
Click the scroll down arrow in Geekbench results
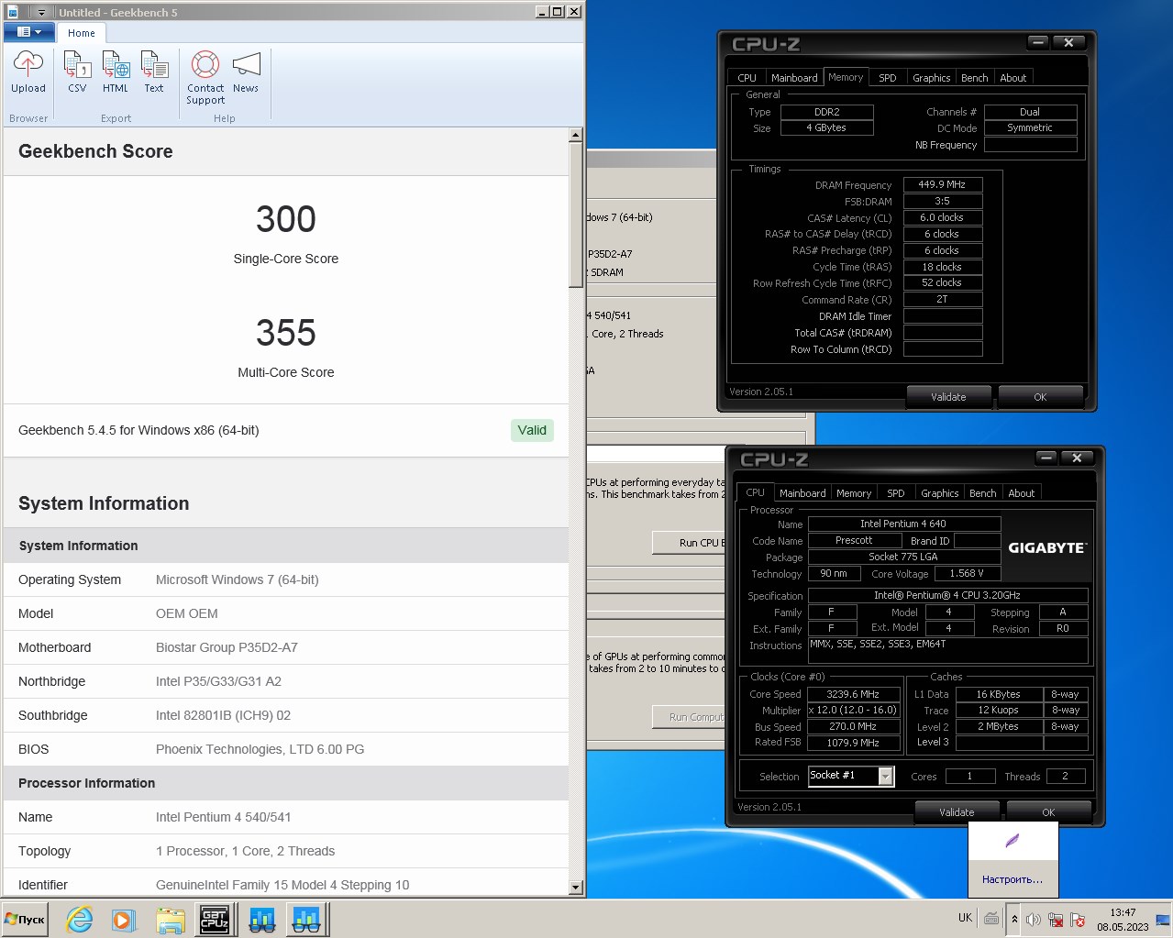point(576,888)
